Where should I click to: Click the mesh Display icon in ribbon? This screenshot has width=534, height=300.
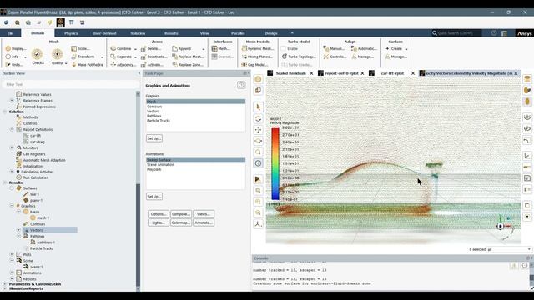pyautogui.click(x=8, y=48)
